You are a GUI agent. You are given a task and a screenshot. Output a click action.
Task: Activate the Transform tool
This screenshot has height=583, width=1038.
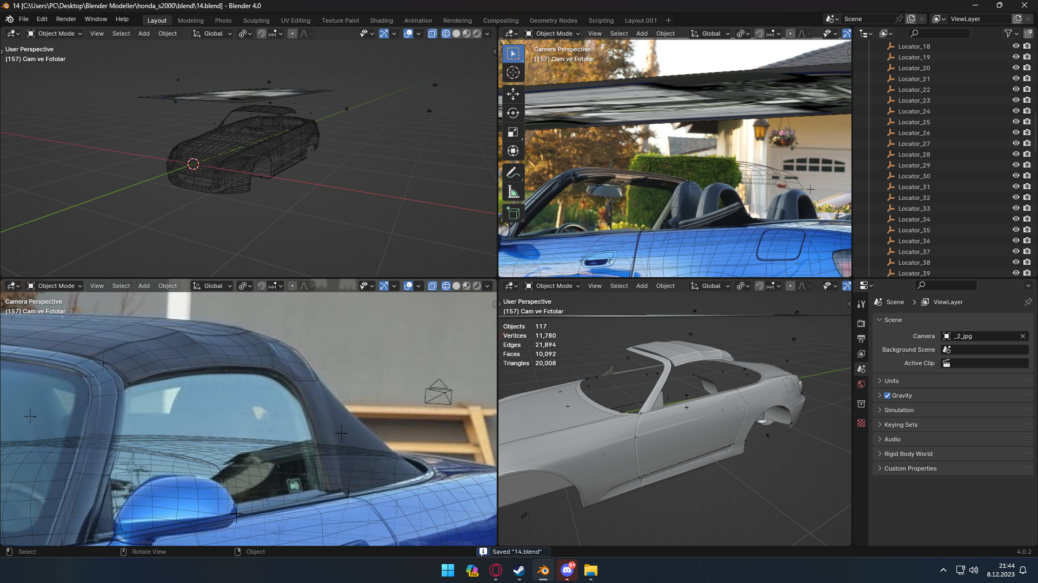point(513,151)
